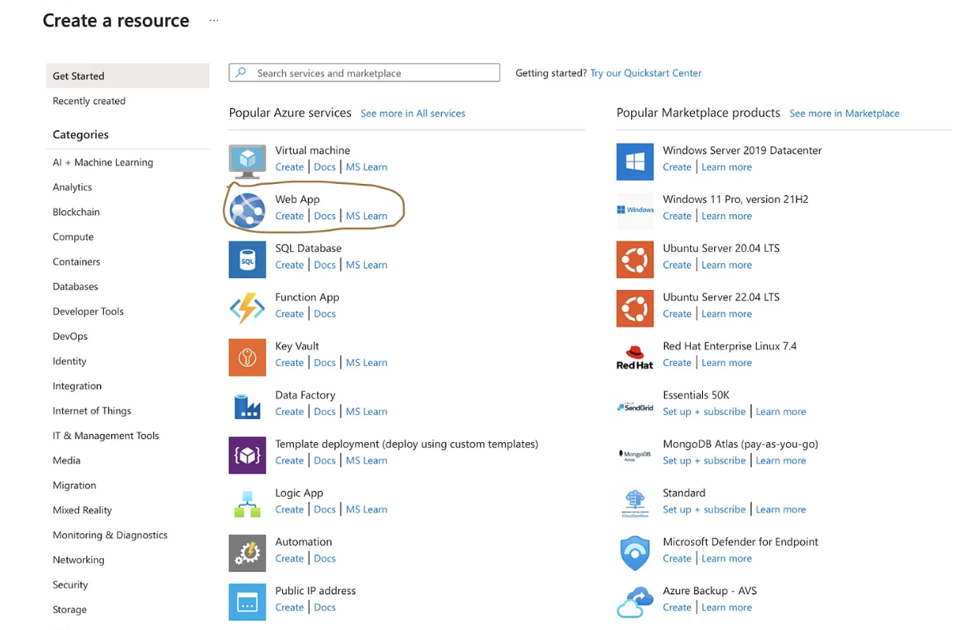Open the Recently created section
The image size is (973, 630).
click(x=89, y=101)
